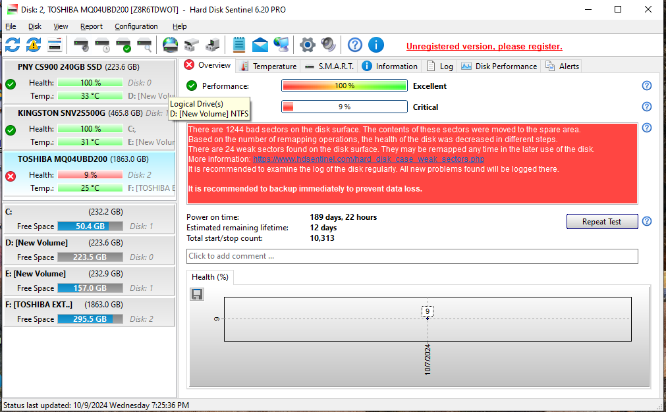Screen dimensions: 666x412
Task: Click the toolbar question mark help icon
Action: [354, 45]
